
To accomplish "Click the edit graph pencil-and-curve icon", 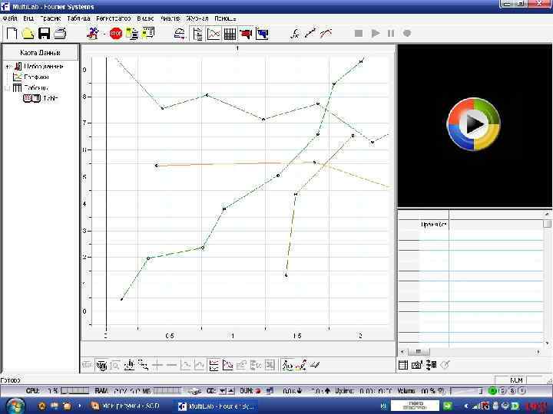I will [x=301, y=366].
